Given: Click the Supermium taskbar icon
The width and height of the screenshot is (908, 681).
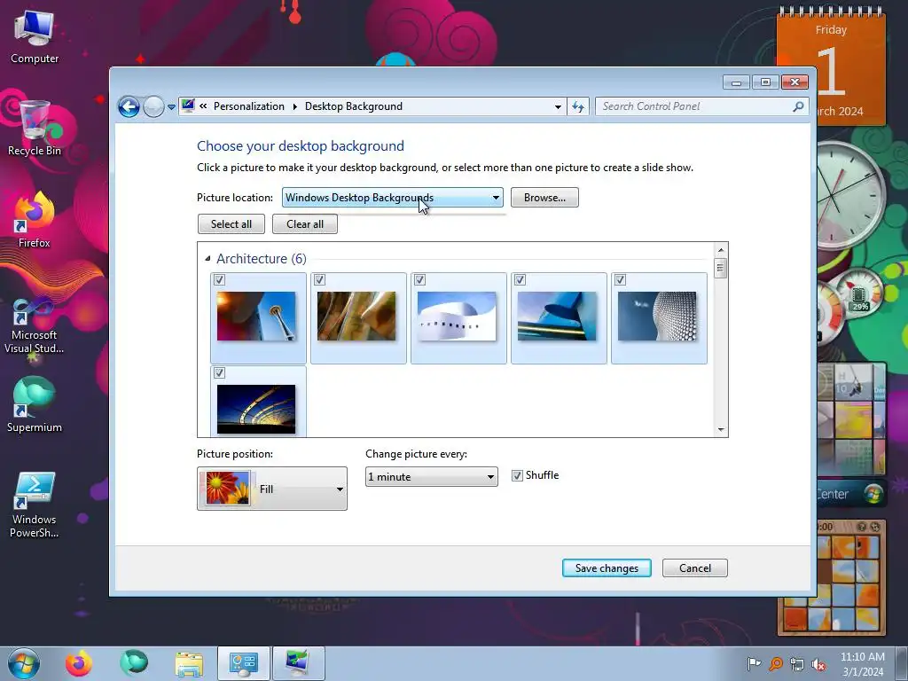Looking at the screenshot, I should point(134,663).
